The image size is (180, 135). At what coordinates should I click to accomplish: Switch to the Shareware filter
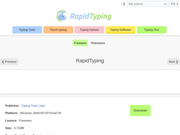pyautogui.click(x=98, y=43)
